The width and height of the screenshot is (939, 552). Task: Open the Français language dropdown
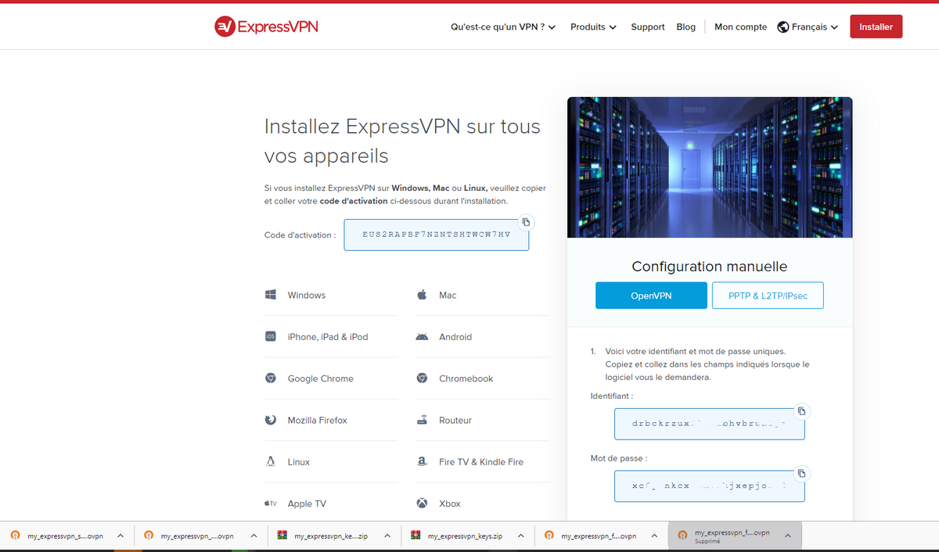pos(815,27)
